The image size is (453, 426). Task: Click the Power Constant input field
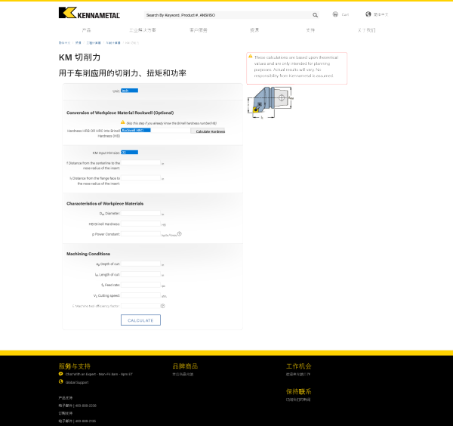click(140, 234)
